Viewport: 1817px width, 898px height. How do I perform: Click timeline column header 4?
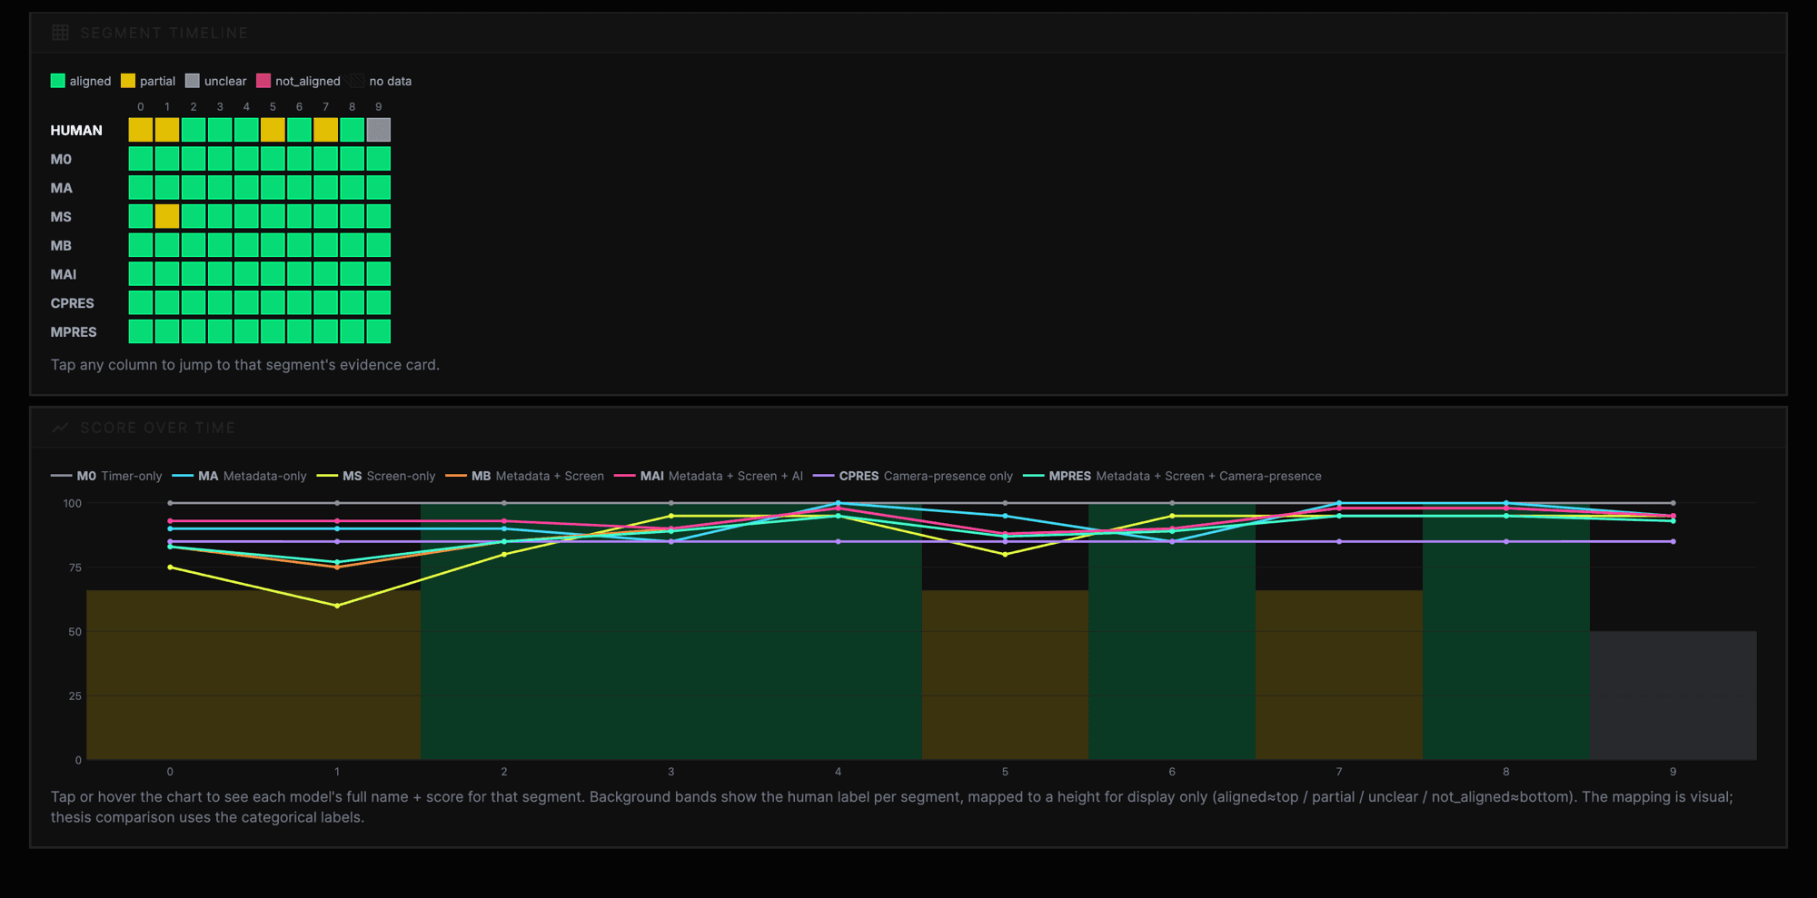pyautogui.click(x=246, y=107)
